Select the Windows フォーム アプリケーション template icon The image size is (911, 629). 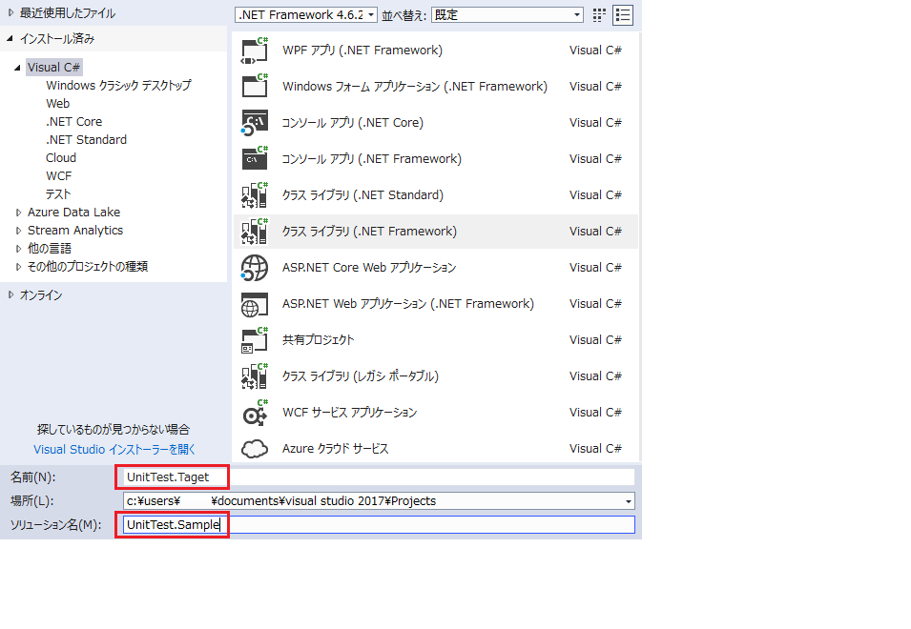point(255,87)
